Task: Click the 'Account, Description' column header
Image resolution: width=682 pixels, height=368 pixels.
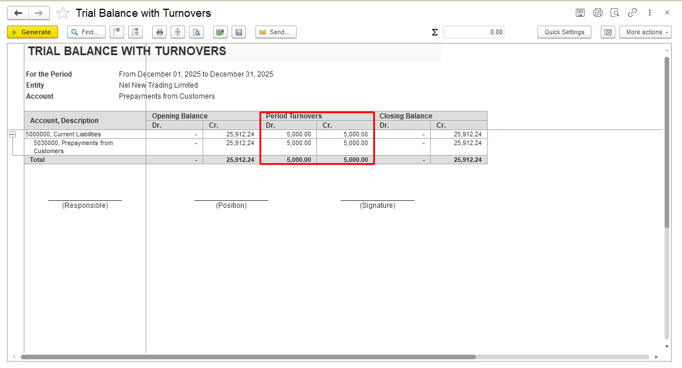Action: coord(64,121)
